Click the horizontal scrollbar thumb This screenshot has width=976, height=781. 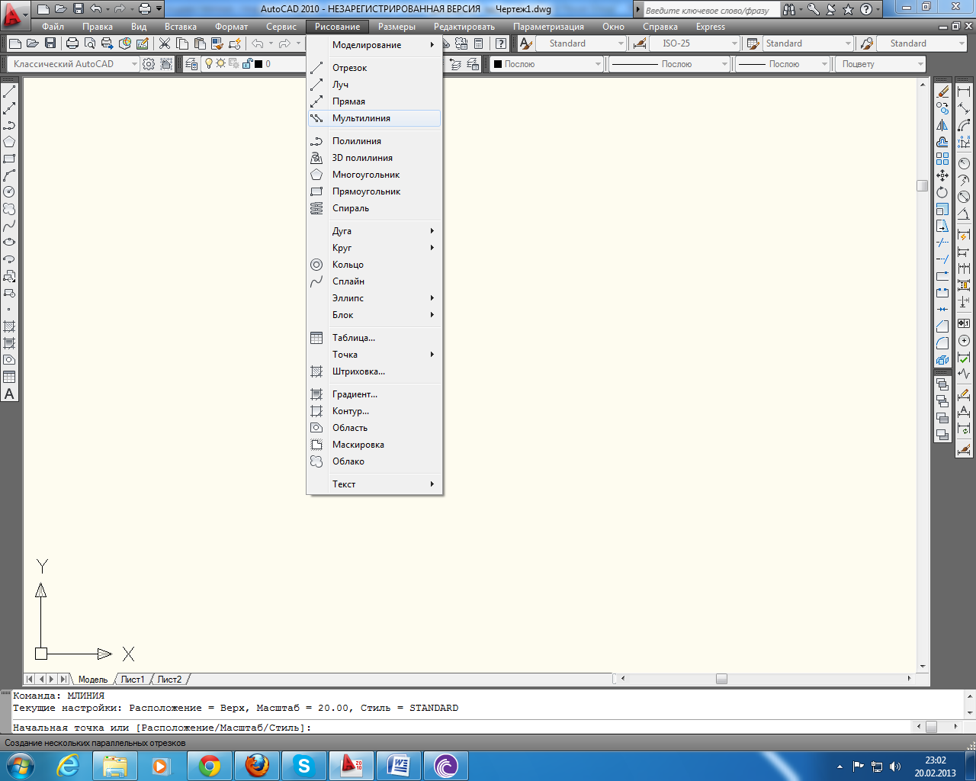tap(721, 679)
